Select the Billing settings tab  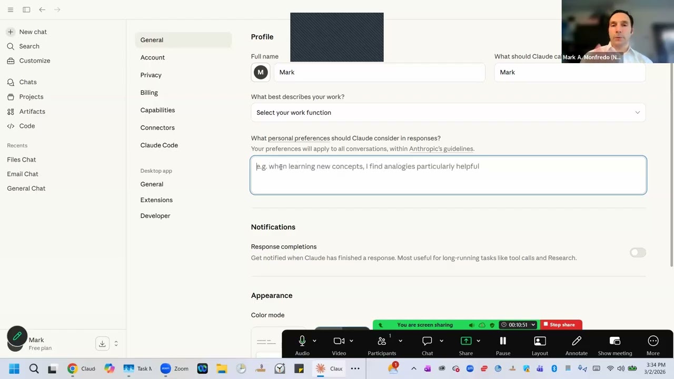149,93
